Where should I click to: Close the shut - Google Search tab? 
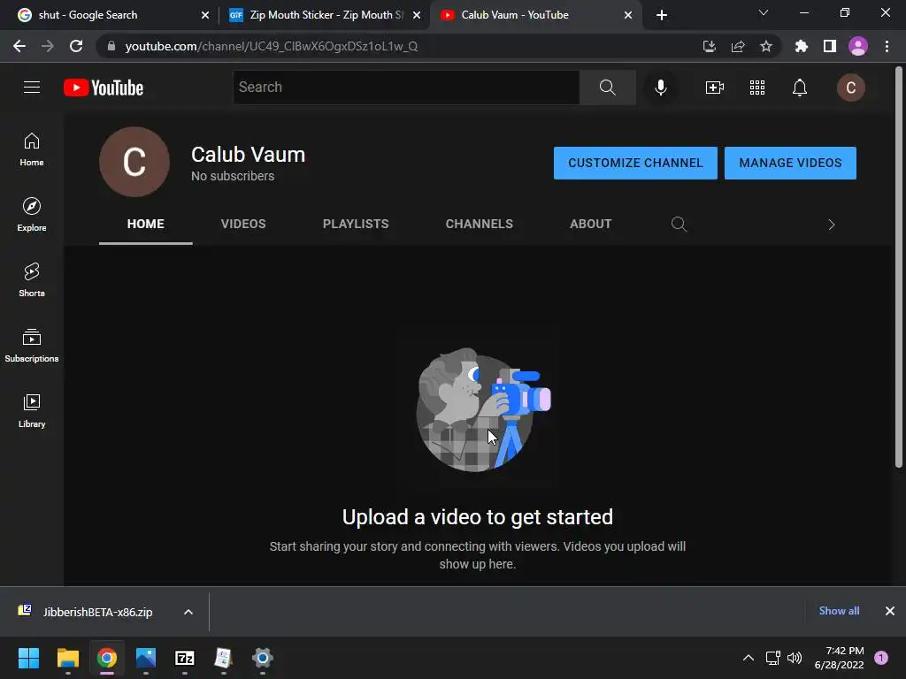[x=205, y=15]
